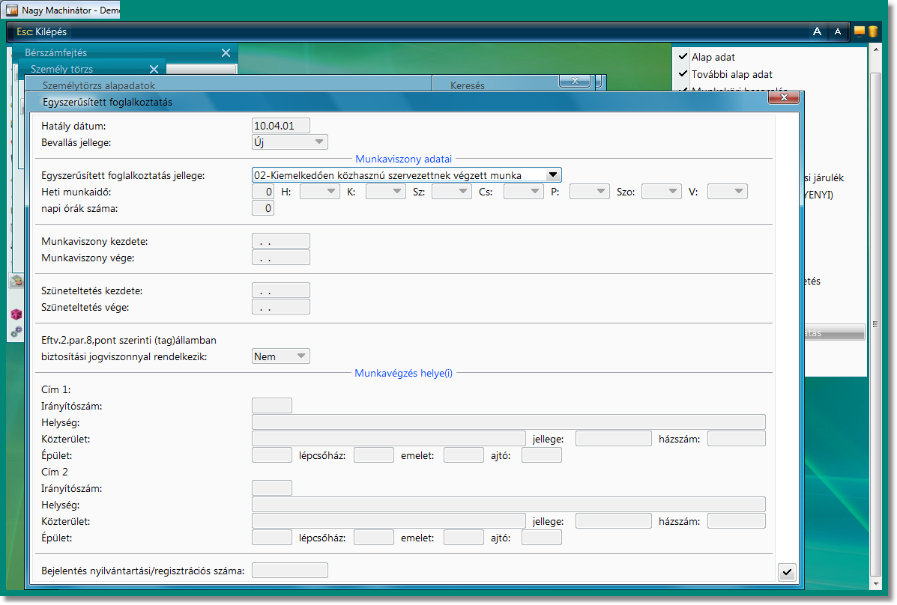Close the Személy törzs tab with its X
The height and width of the screenshot is (605, 897).
click(x=154, y=69)
